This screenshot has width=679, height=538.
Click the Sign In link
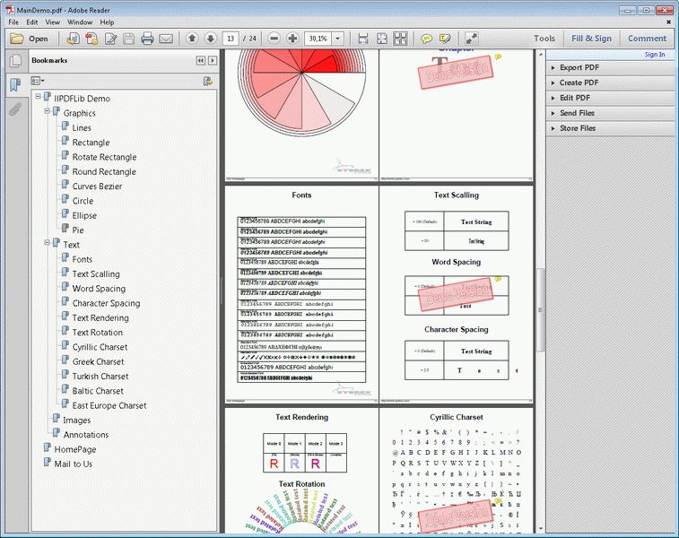[654, 55]
